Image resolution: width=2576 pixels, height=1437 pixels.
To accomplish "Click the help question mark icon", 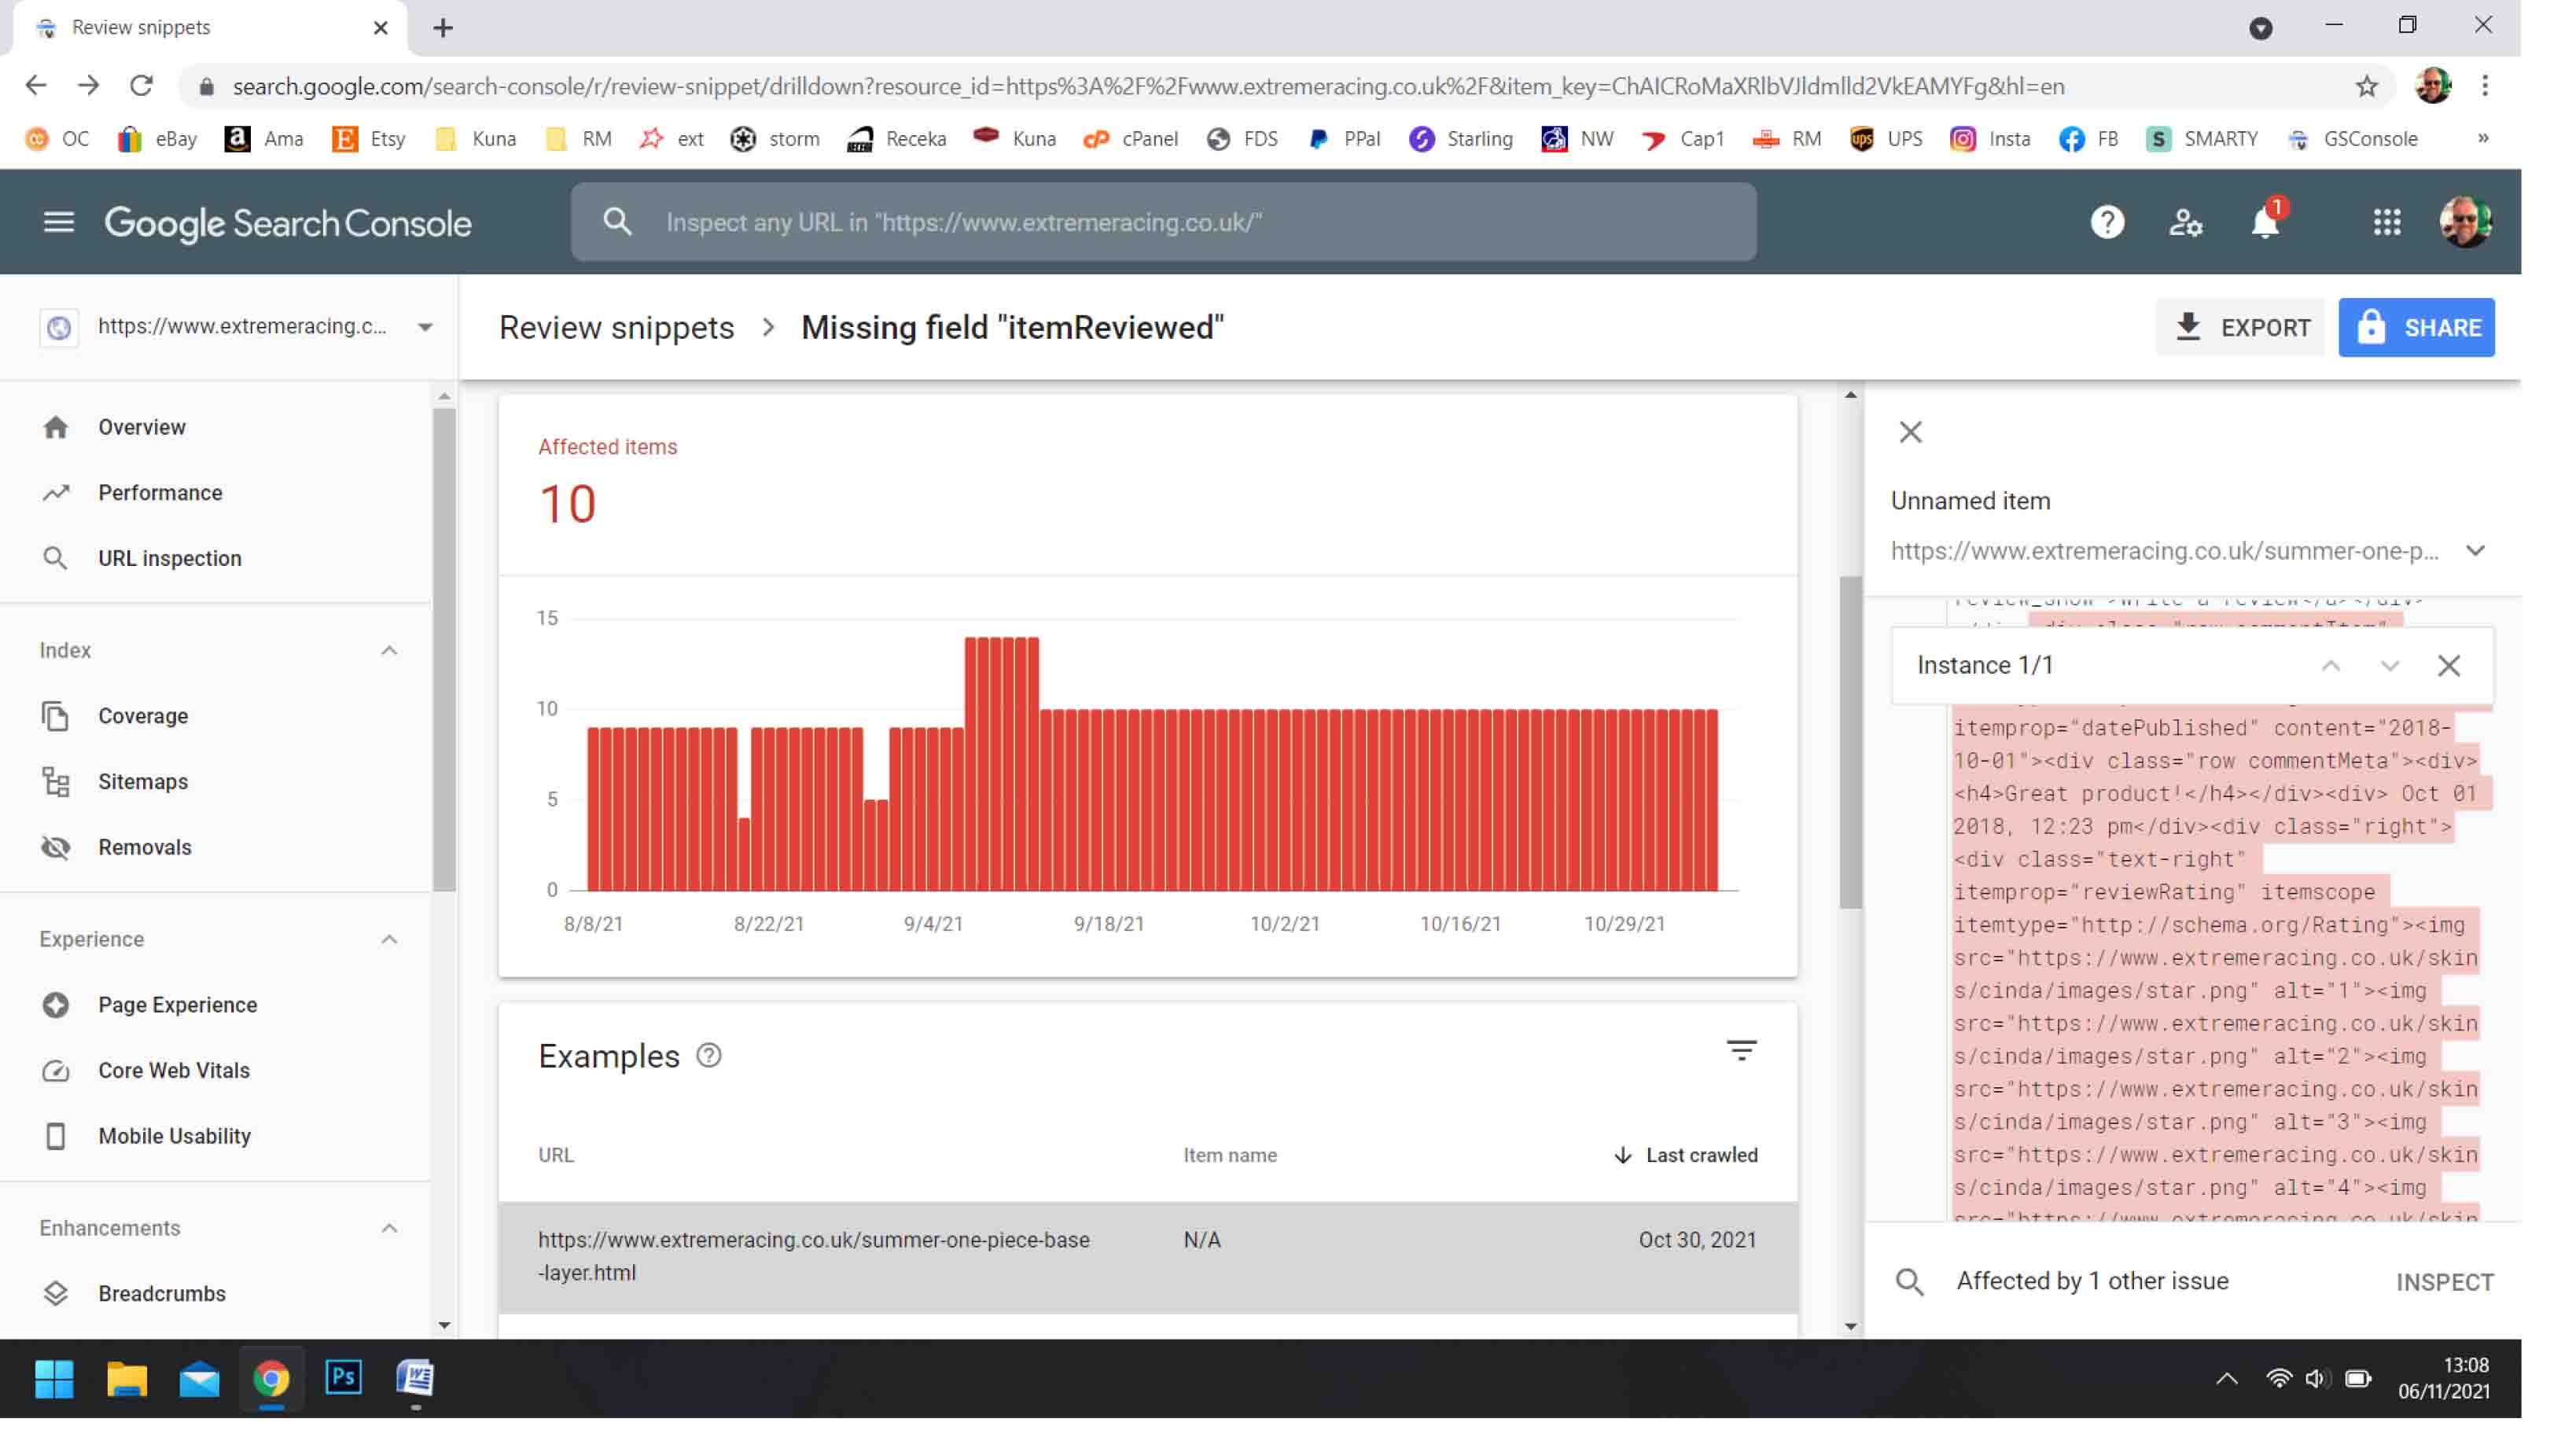I will [2107, 222].
